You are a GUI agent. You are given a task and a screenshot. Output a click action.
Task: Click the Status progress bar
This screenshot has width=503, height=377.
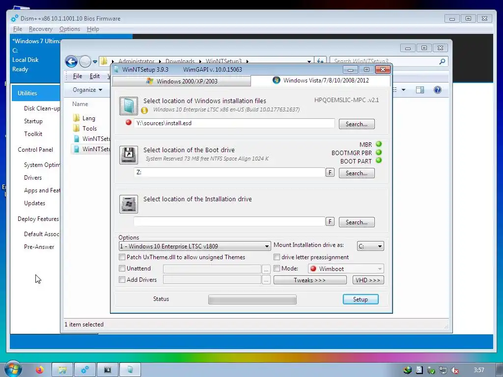pos(252,299)
